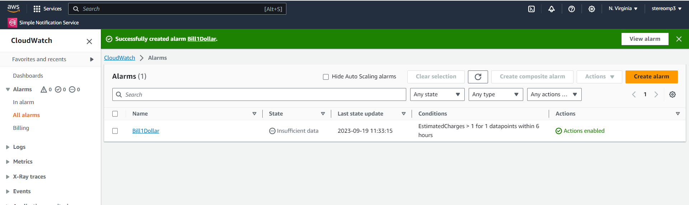Open alarms table preferences gear
689x205 pixels.
[x=672, y=94]
